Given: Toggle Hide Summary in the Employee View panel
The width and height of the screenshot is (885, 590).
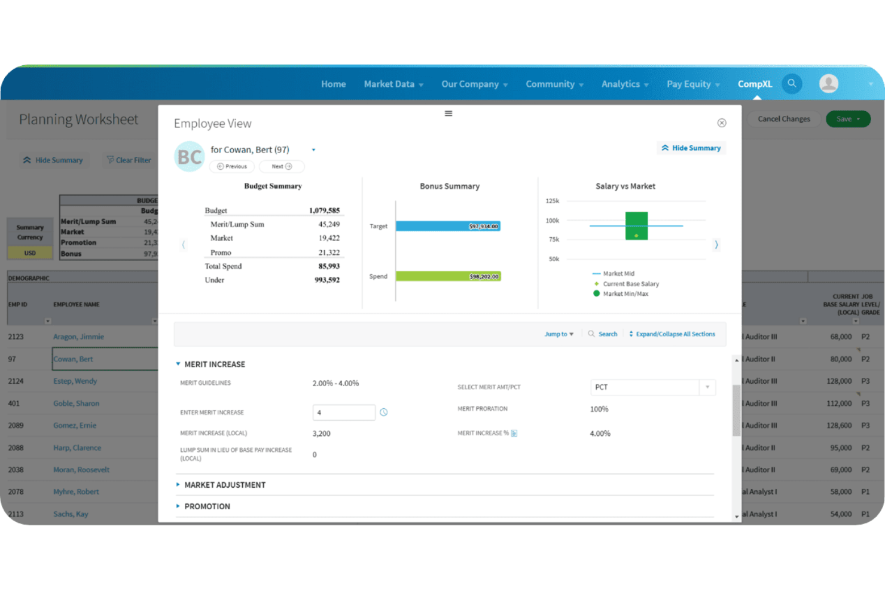Looking at the screenshot, I should [691, 148].
